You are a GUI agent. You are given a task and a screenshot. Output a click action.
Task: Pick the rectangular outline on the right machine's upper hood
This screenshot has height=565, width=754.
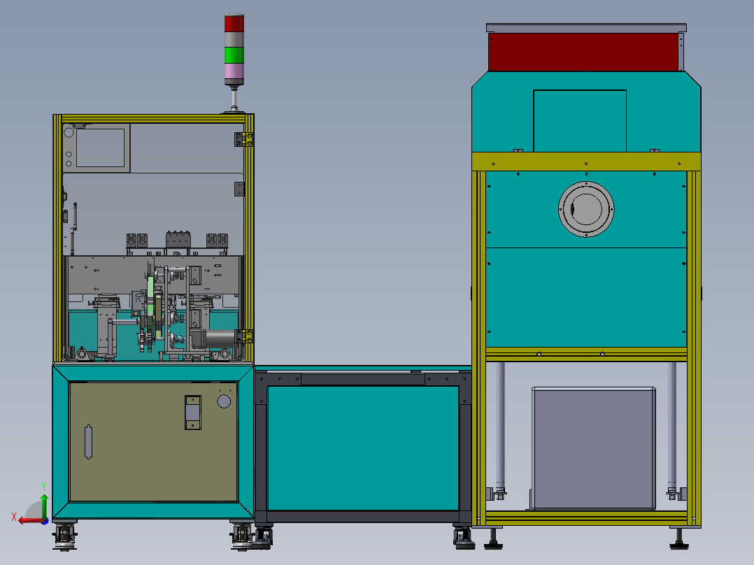click(580, 121)
